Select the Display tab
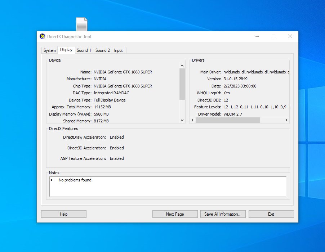This screenshot has width=325, height=252. tap(66, 50)
